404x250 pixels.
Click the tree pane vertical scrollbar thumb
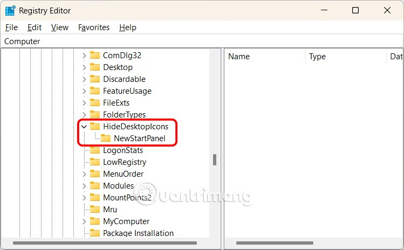(214, 159)
